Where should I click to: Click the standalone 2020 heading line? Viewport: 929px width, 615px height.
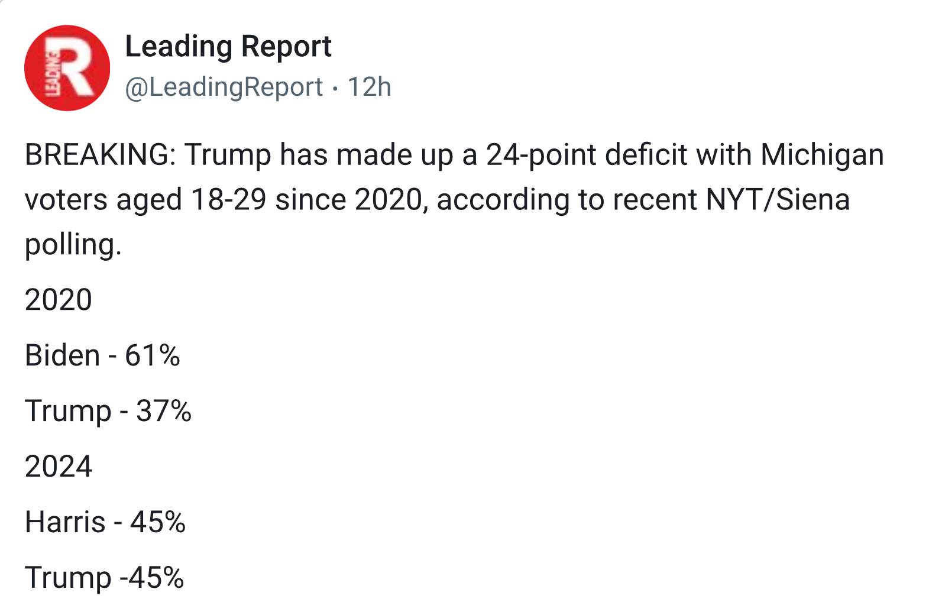coord(59,300)
